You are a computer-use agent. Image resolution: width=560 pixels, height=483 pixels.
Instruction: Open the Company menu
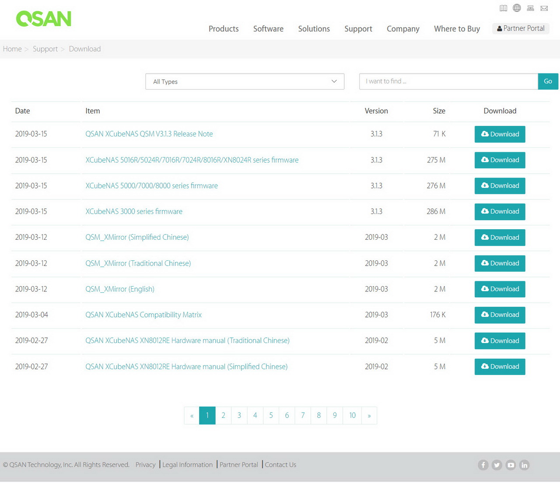click(403, 28)
